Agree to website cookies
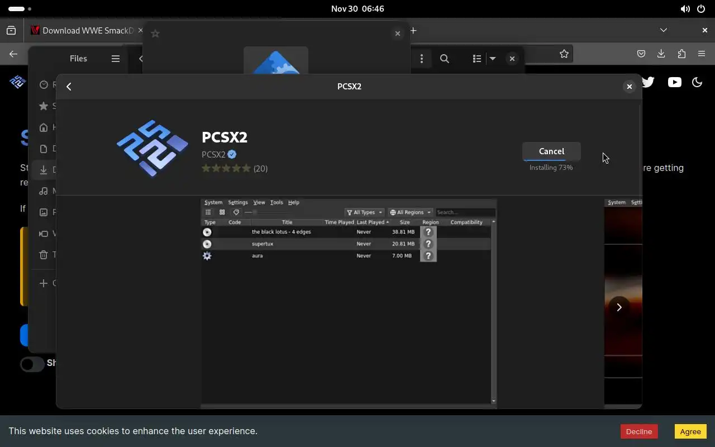This screenshot has width=715, height=447. pos(690,431)
